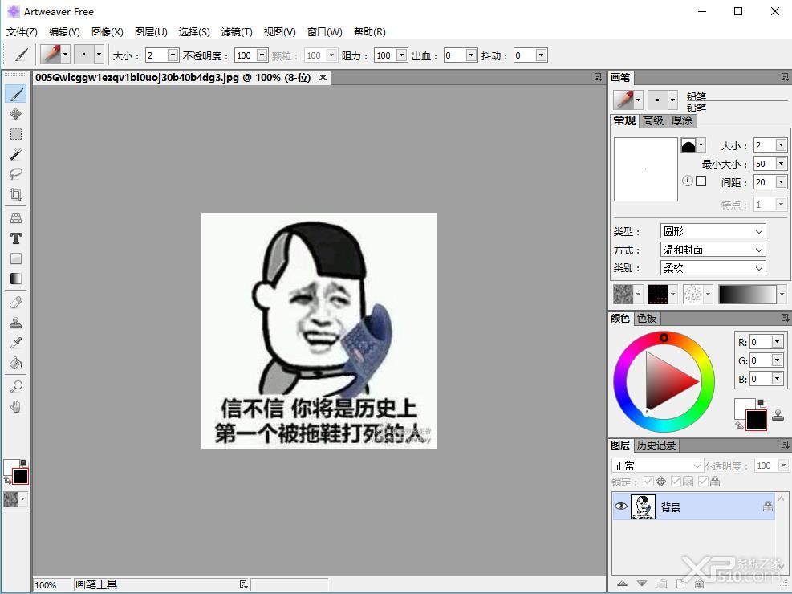
Task: Open the 抖动 dropdown
Action: (541, 55)
